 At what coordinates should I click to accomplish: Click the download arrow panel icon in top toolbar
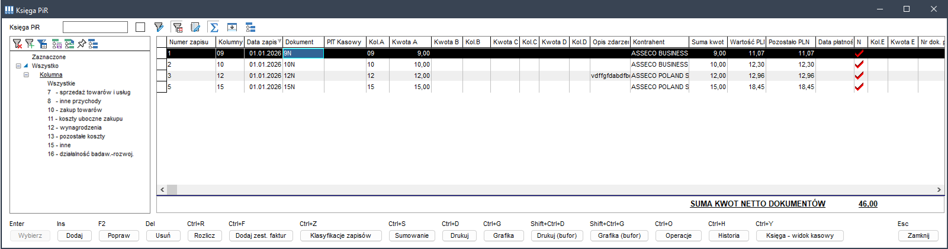(x=232, y=27)
